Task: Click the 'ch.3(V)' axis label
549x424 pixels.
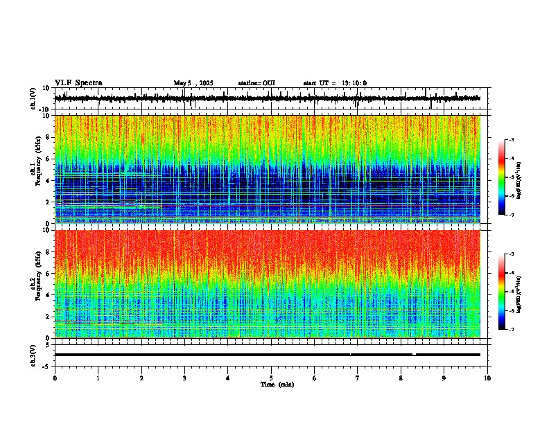Action: pyautogui.click(x=33, y=355)
